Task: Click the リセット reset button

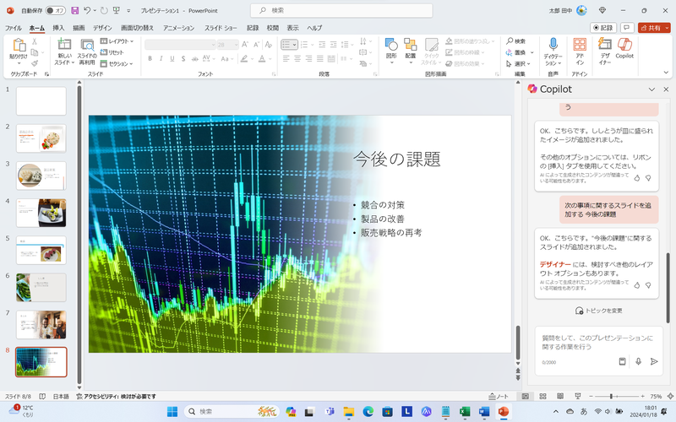Action: tap(112, 52)
